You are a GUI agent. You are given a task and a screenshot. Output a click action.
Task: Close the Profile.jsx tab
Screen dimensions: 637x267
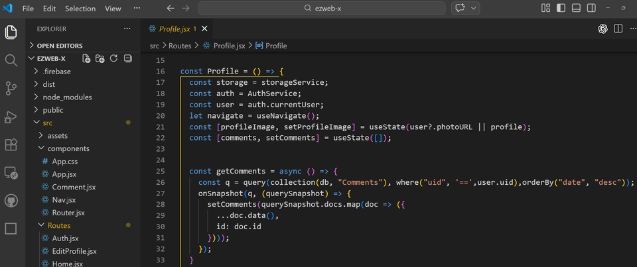click(x=204, y=28)
